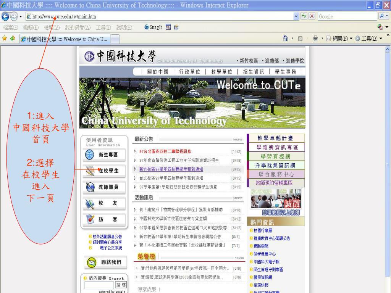The height and width of the screenshot is (293, 391).
Task: Expand the address bar history dropdown
Action: [x=296, y=16]
